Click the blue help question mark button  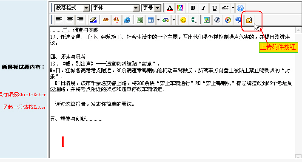point(240,8)
